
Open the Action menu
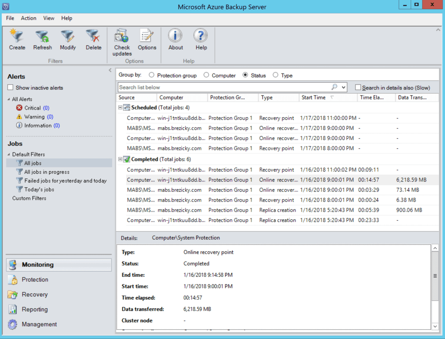[29, 18]
